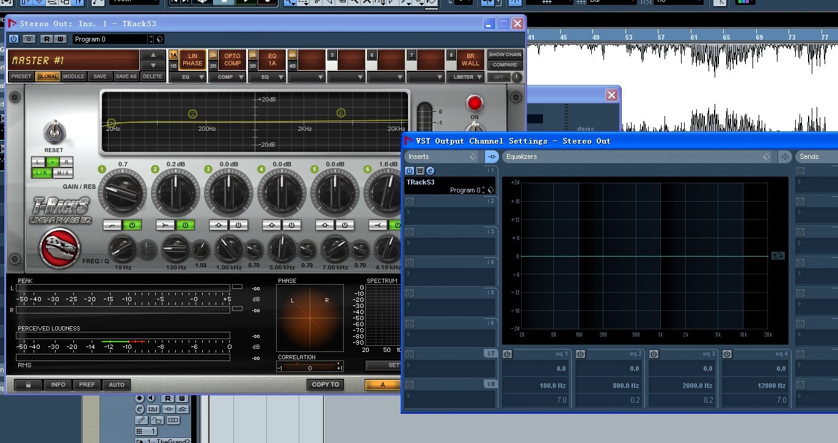Toggle the TRackS3 plugin power button in title strip
The height and width of the screenshot is (443, 838).
13,39
